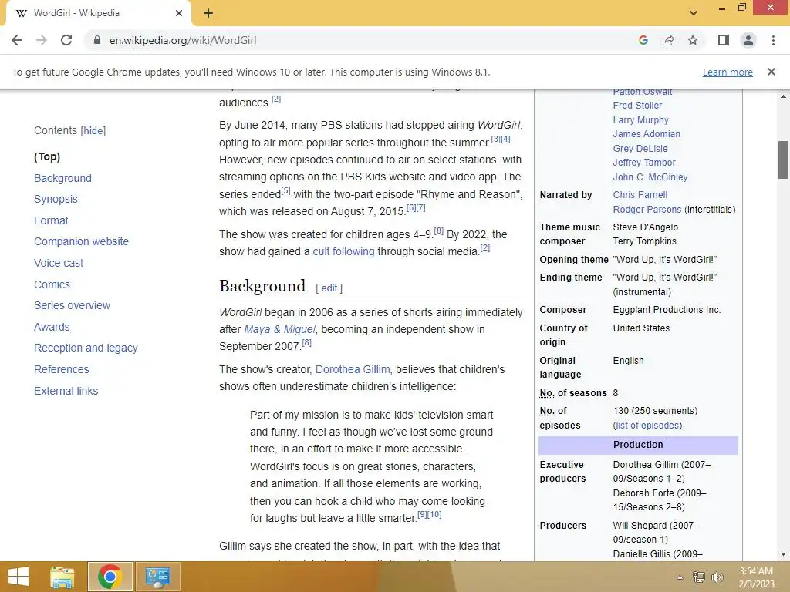Screen dimensions: 790x592
Task: Dismiss the Chrome updates notification bar
Action: pyautogui.click(x=771, y=72)
